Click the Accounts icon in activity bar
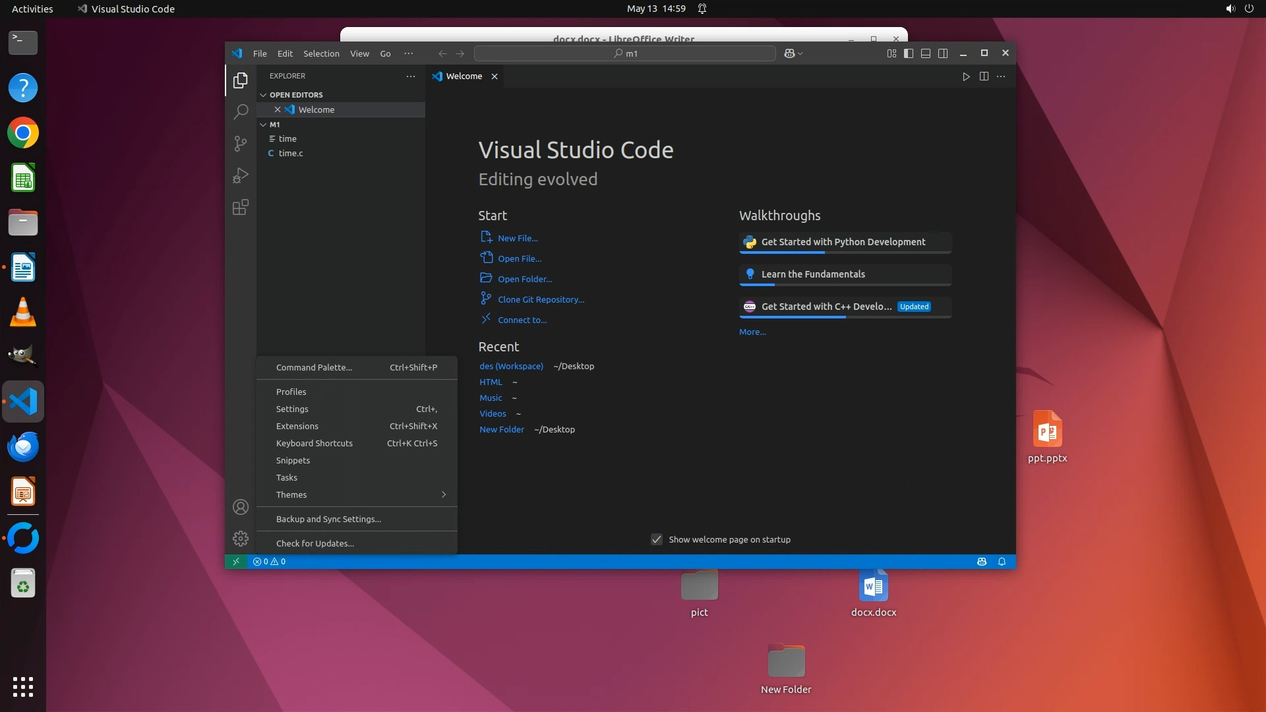This screenshot has width=1266, height=712. tap(241, 507)
